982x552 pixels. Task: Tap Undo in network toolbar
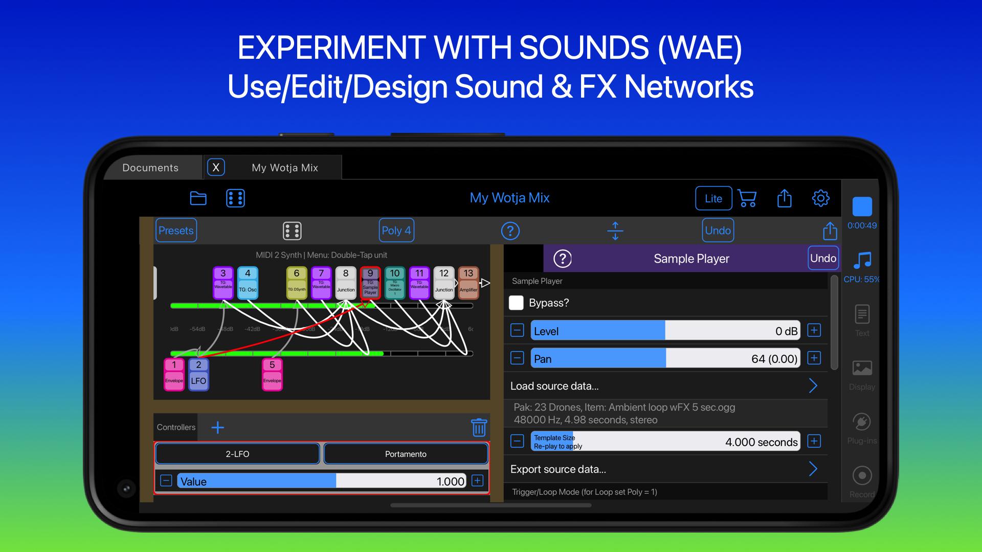coord(718,231)
